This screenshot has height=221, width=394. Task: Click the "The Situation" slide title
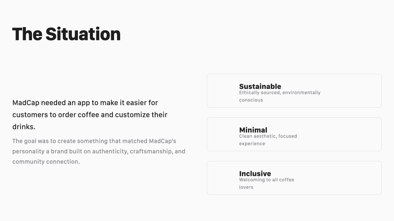pos(66,34)
